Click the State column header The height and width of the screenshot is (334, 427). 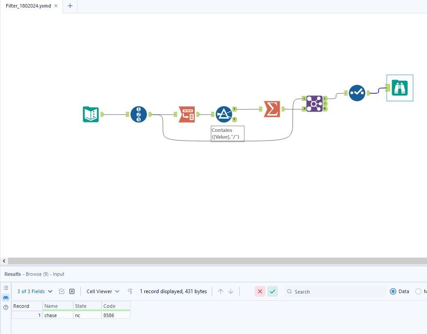(x=87, y=306)
